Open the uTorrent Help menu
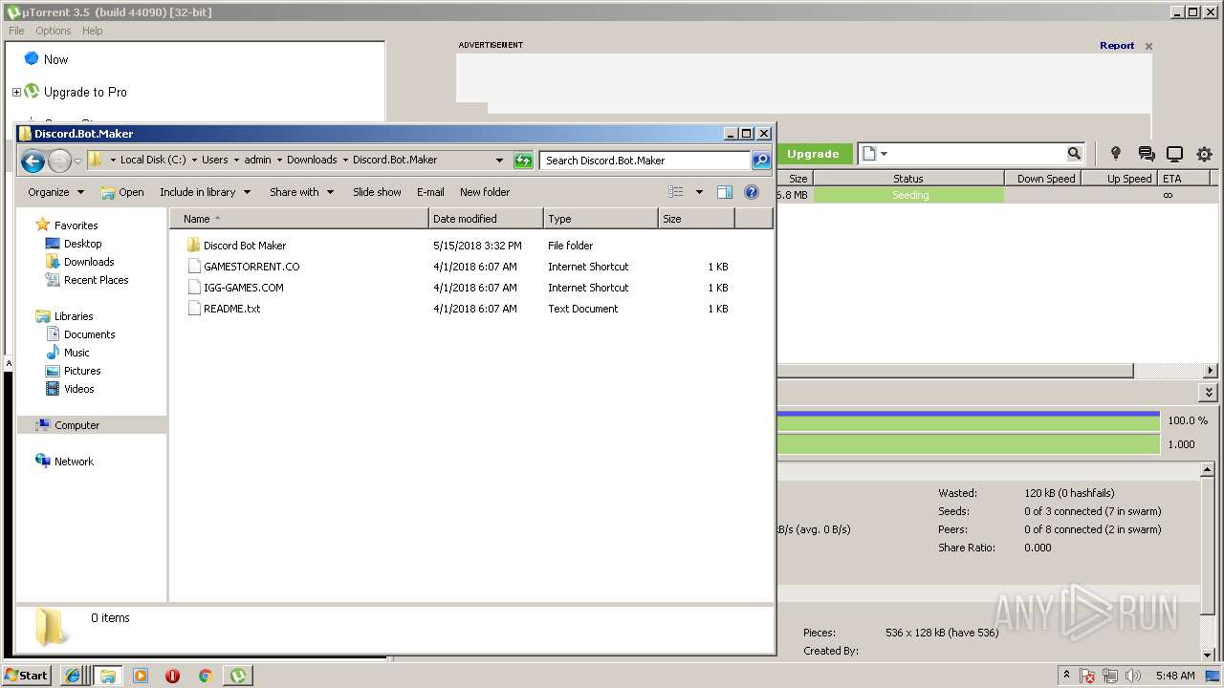Image resolution: width=1224 pixels, height=688 pixels. (x=92, y=31)
